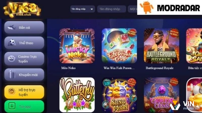Click the Hỗ trợ trực tuyến yellow button

click(x=24, y=92)
